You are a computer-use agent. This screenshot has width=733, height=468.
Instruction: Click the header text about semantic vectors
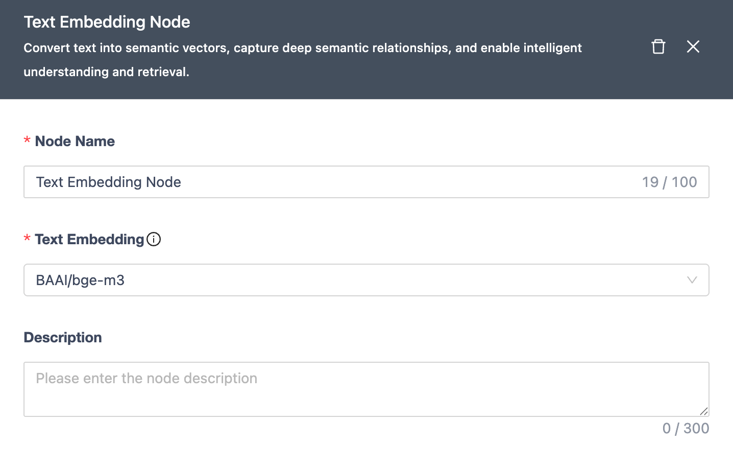pyautogui.click(x=302, y=48)
